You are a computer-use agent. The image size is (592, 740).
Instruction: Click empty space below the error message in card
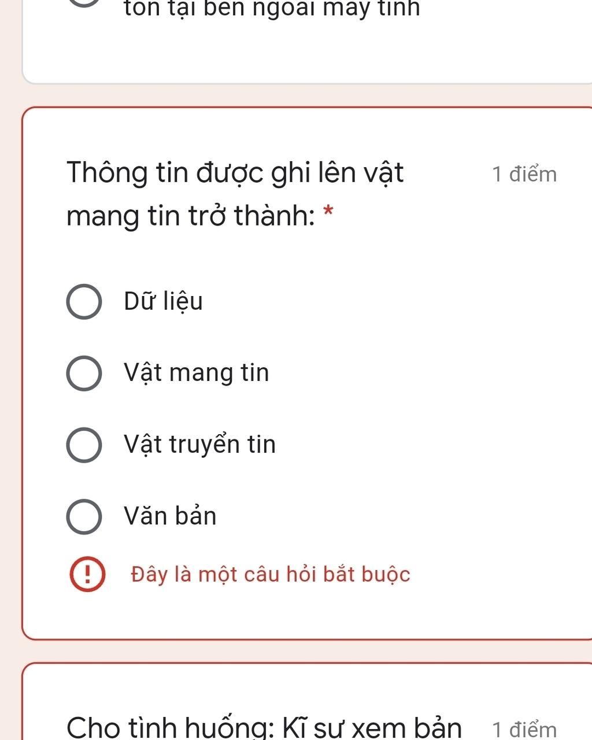click(306, 613)
